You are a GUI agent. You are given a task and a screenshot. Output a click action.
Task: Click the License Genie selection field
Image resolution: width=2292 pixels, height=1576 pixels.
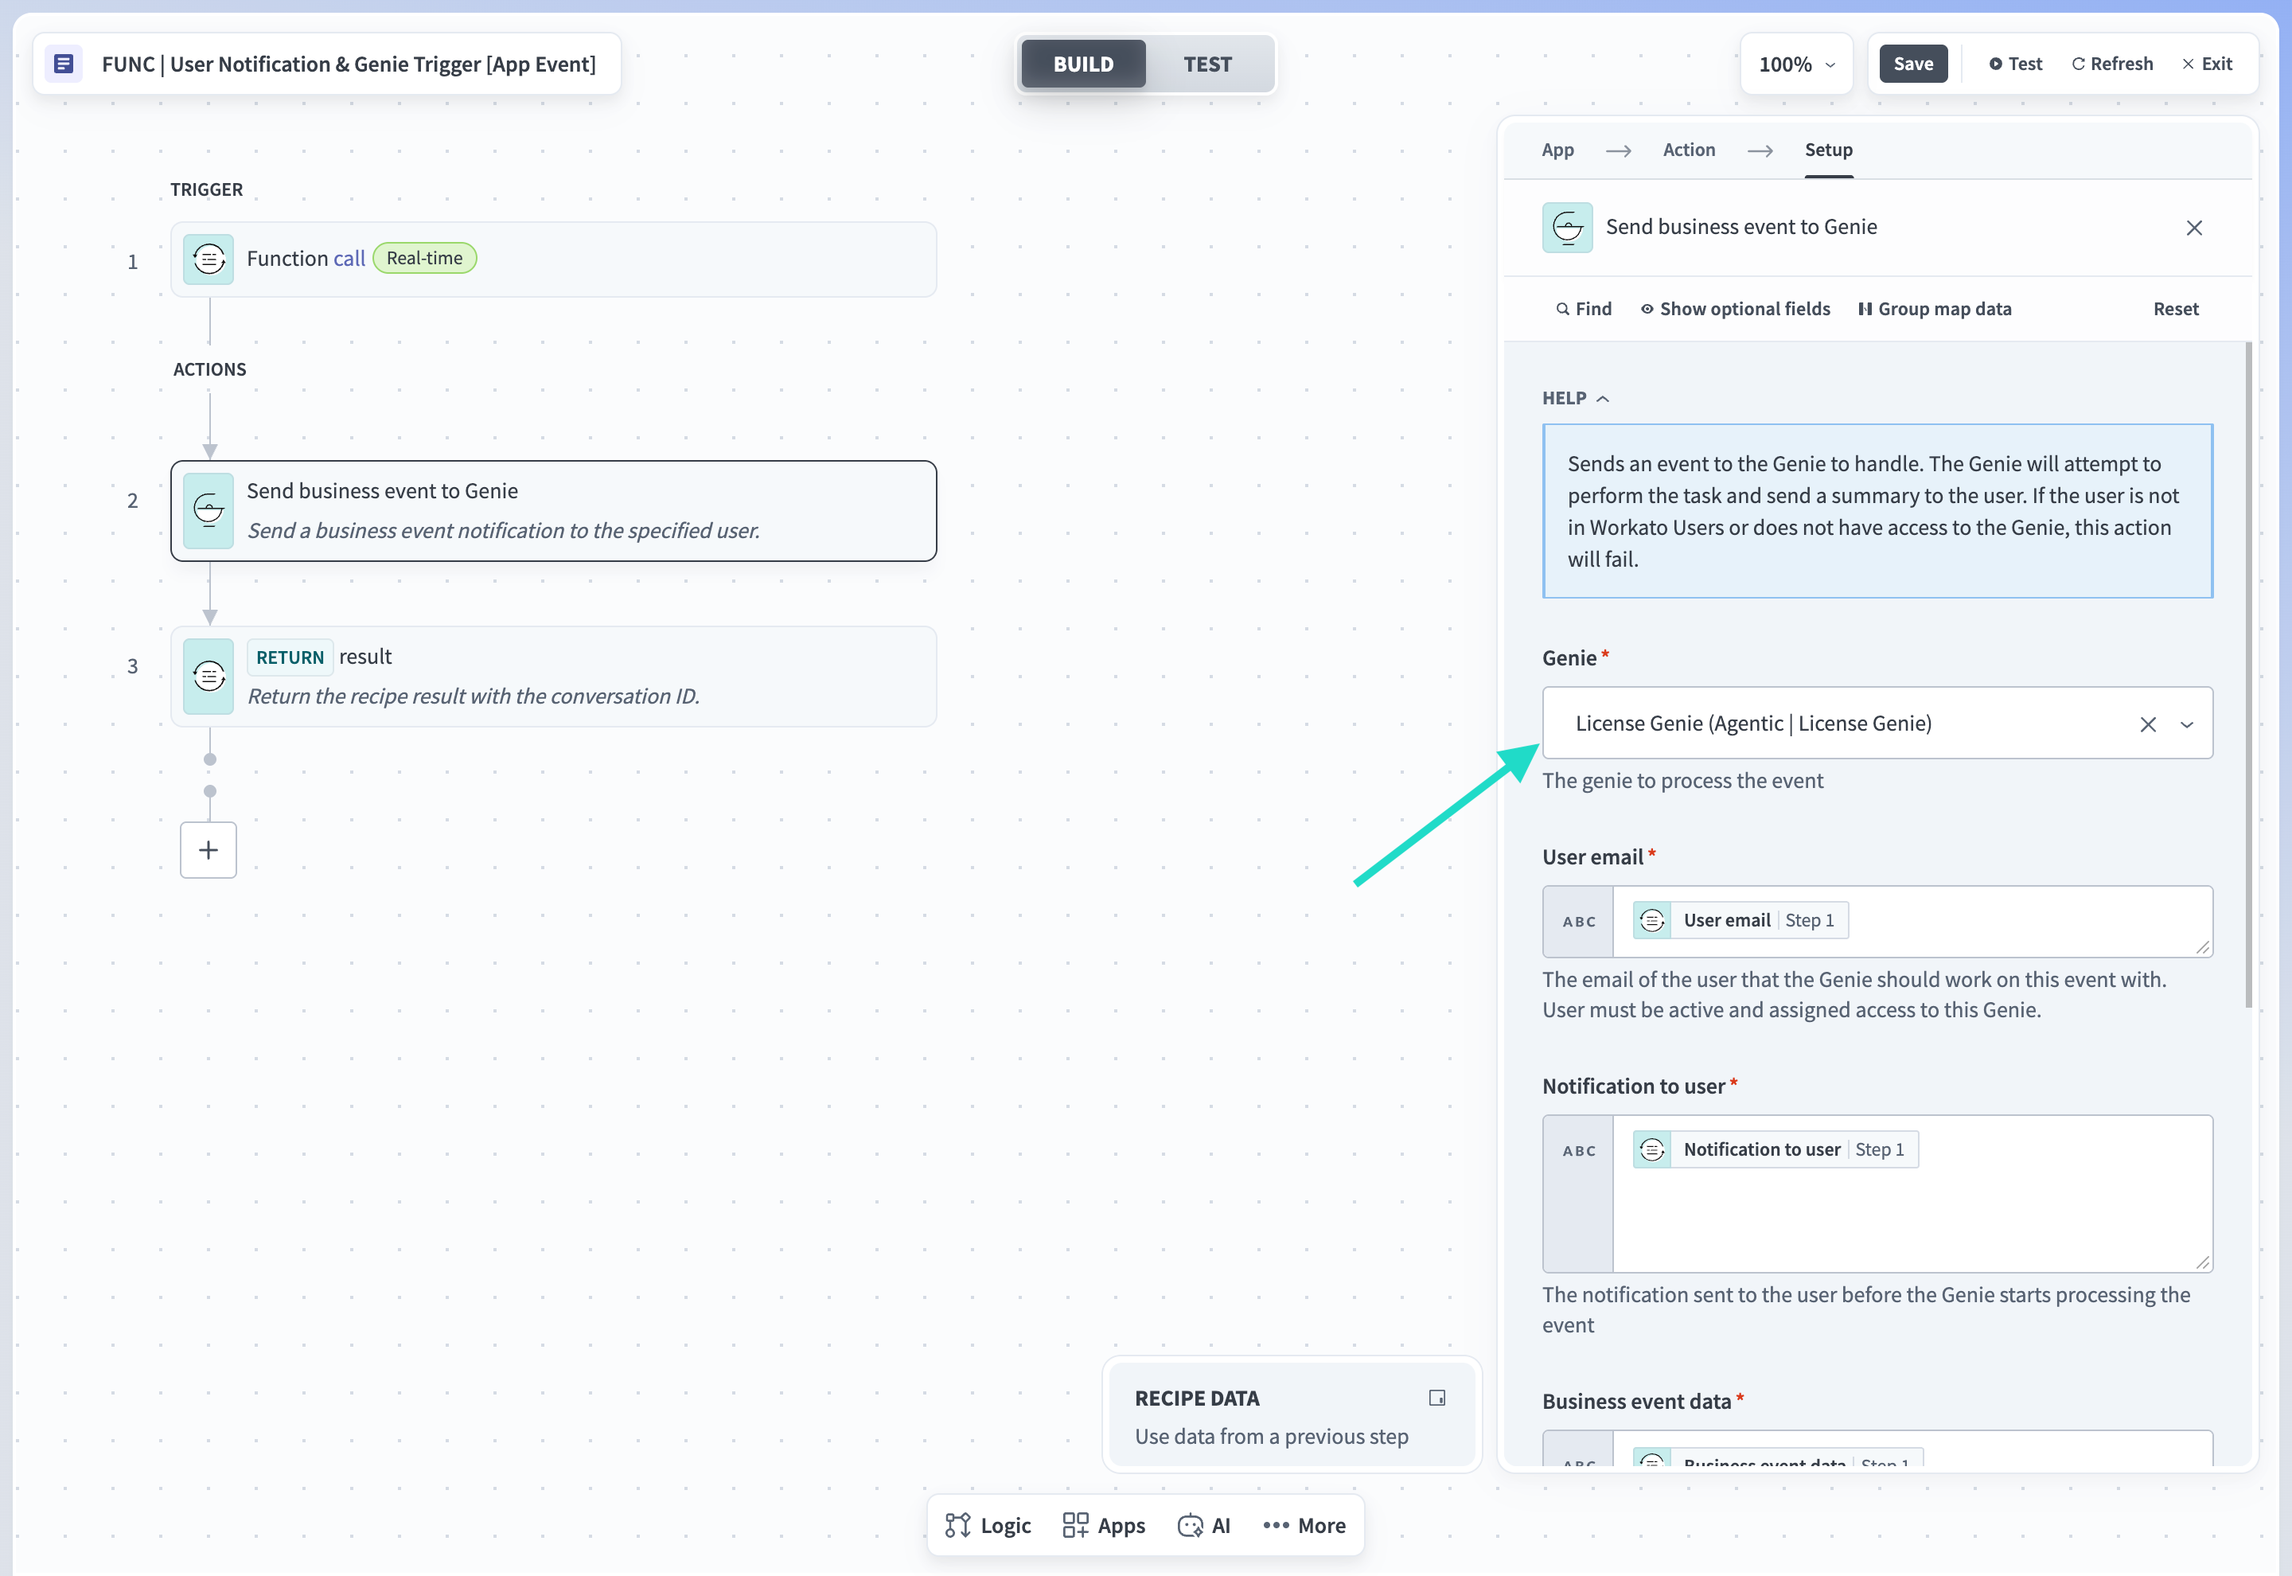[1877, 724]
